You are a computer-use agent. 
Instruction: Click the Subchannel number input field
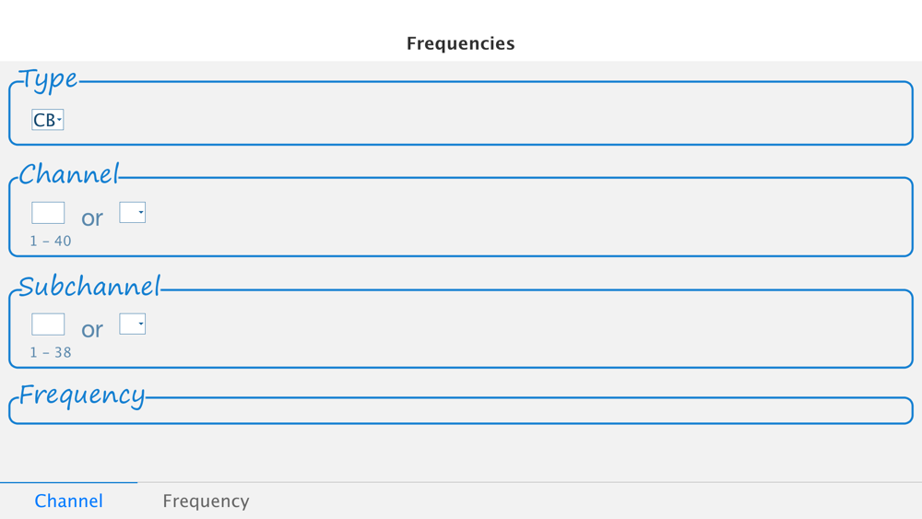click(x=48, y=324)
